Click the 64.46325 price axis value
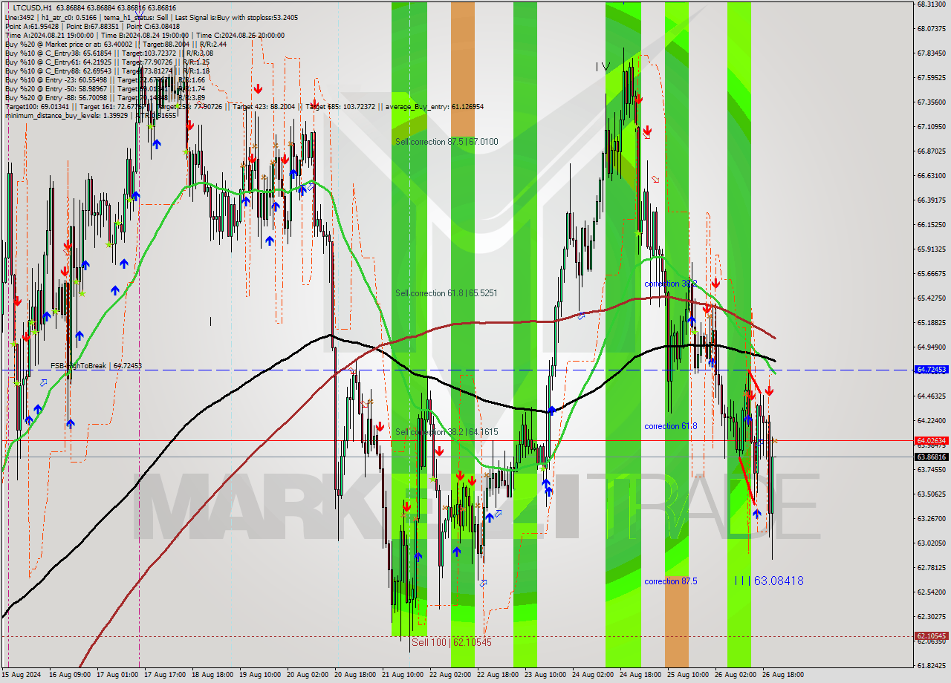The height and width of the screenshot is (683, 951). click(932, 396)
